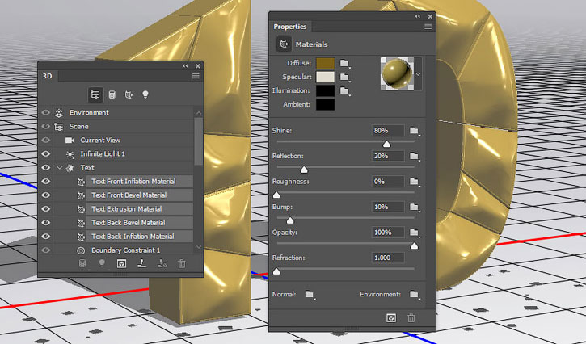Click the 3D panel scroll-down arrow
Image resolution: width=586 pixels, height=344 pixels.
[x=199, y=247]
